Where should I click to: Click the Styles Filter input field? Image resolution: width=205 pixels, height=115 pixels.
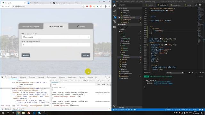click(74, 84)
